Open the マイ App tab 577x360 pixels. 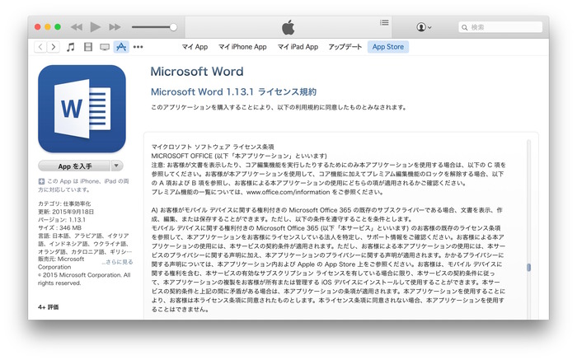point(195,47)
